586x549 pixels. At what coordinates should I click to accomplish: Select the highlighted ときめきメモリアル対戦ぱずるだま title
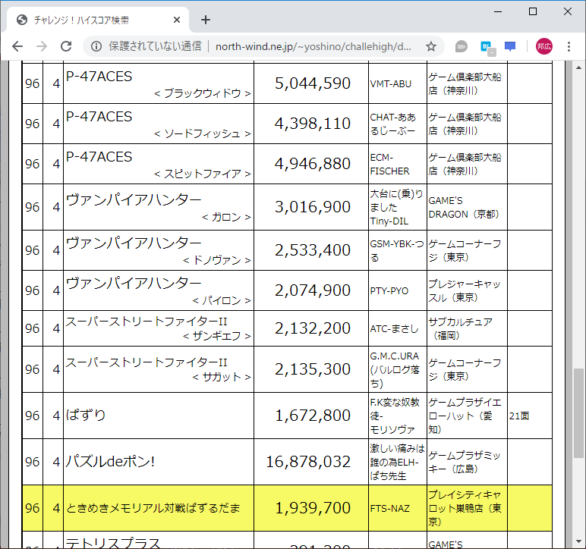point(153,508)
